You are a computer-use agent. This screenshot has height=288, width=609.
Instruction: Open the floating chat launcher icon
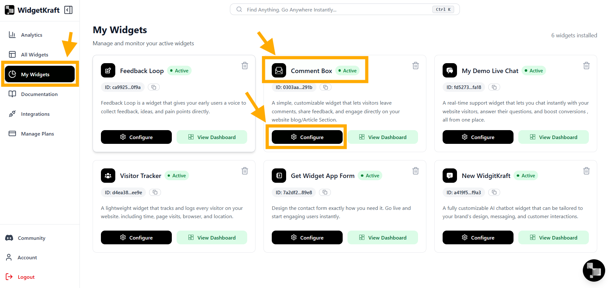(594, 270)
